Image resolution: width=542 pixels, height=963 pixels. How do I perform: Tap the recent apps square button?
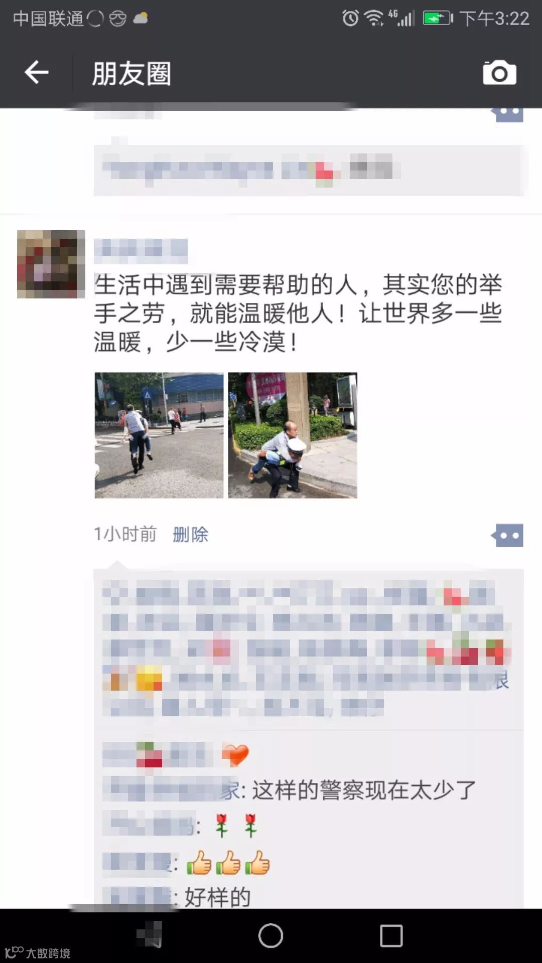click(x=391, y=935)
